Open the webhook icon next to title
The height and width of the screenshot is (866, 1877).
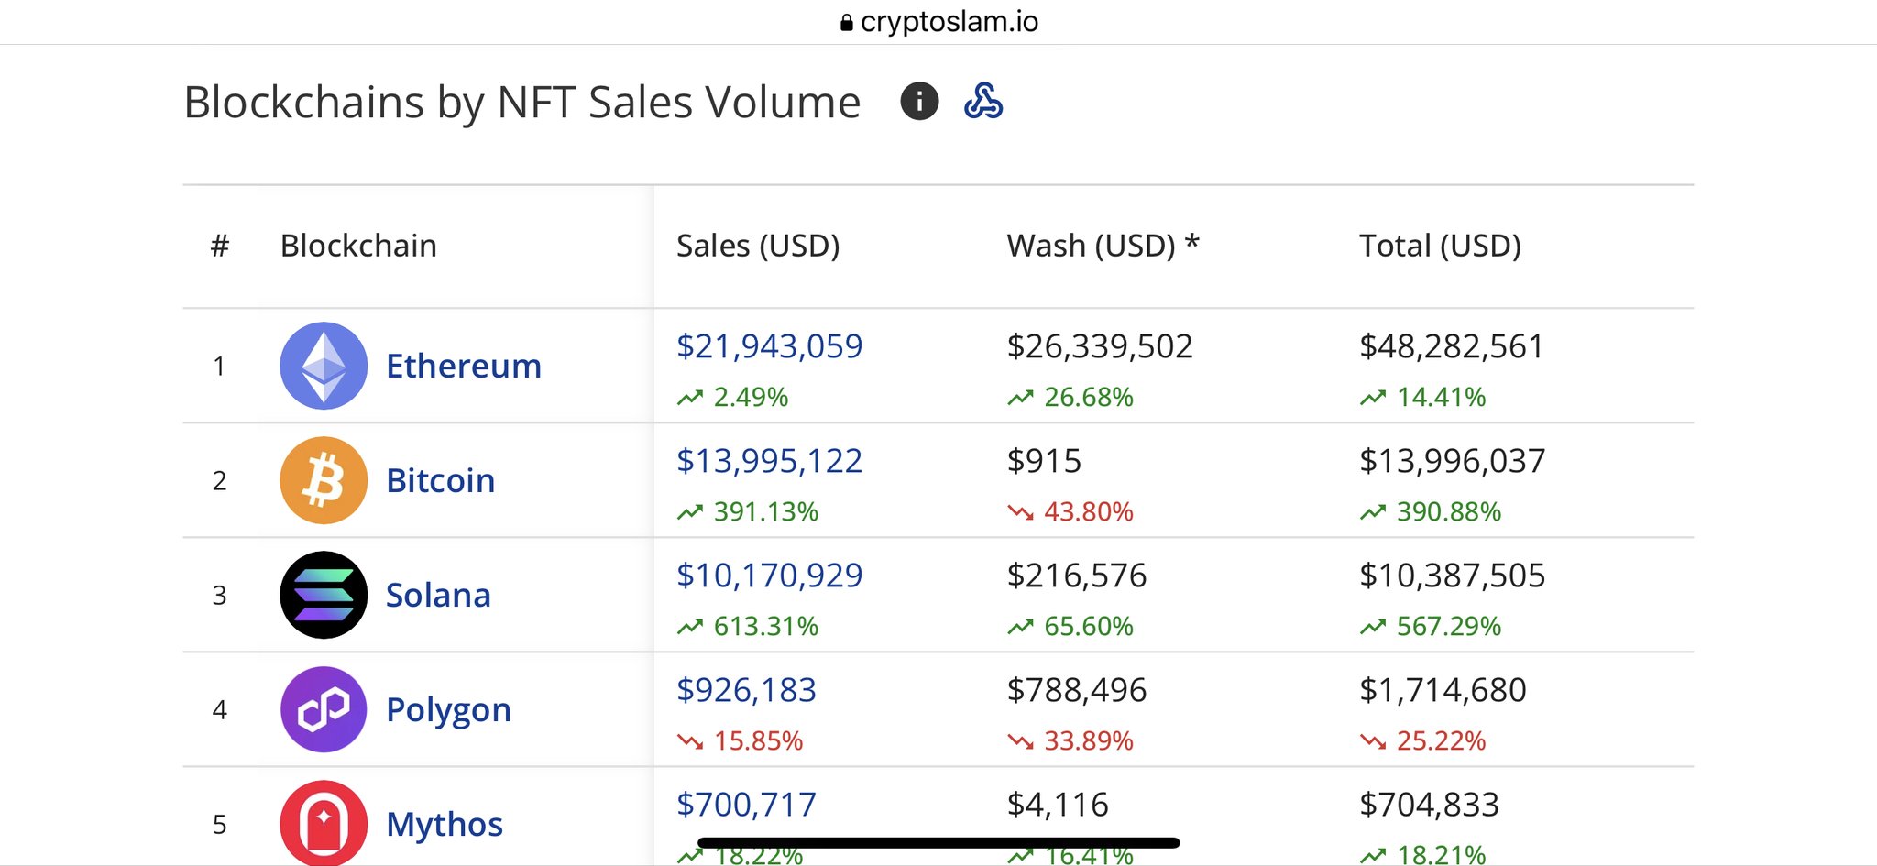click(983, 101)
